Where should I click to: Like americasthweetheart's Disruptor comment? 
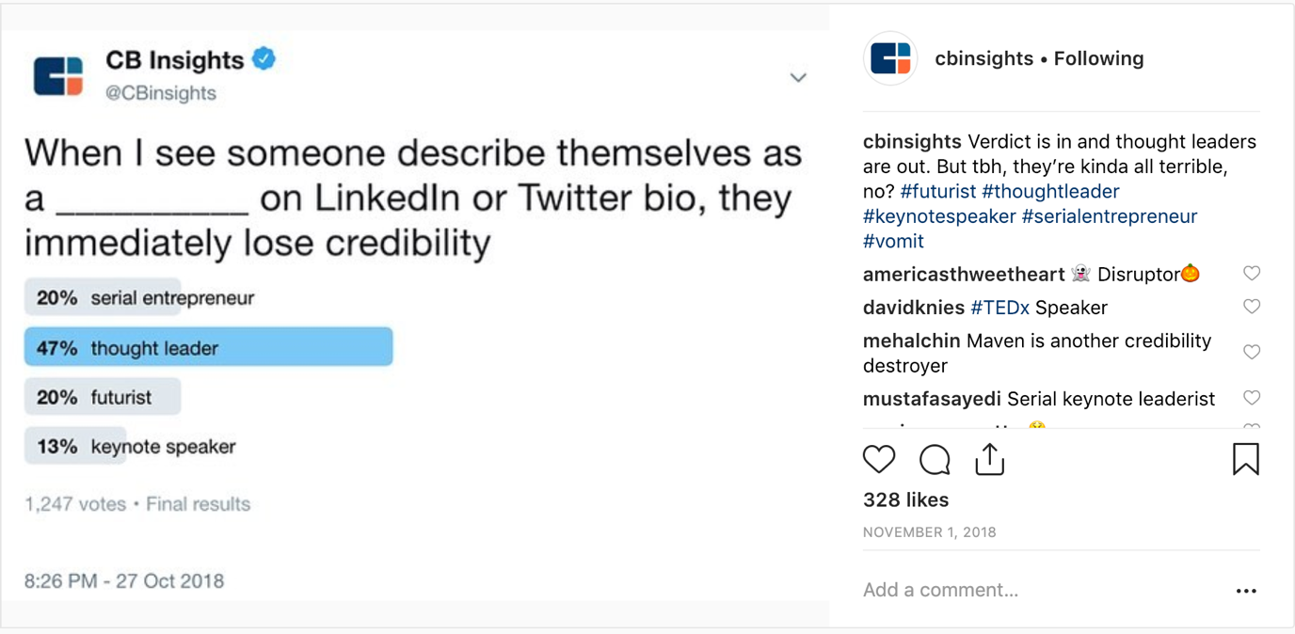1252,274
